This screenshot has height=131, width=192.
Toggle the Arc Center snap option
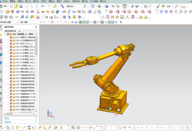tap(102, 22)
